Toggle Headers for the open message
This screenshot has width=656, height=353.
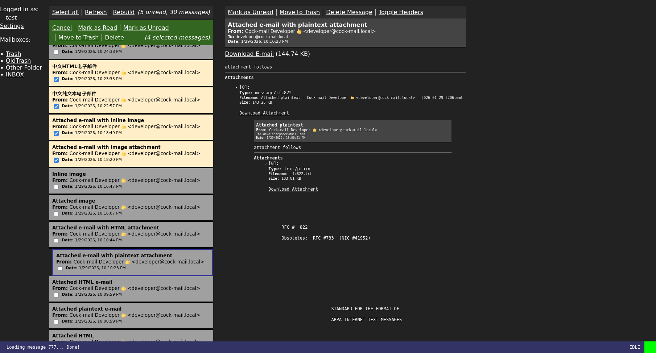pyautogui.click(x=401, y=12)
